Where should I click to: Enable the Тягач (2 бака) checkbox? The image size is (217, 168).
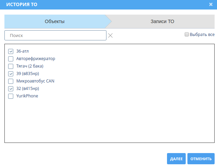(x=11, y=66)
